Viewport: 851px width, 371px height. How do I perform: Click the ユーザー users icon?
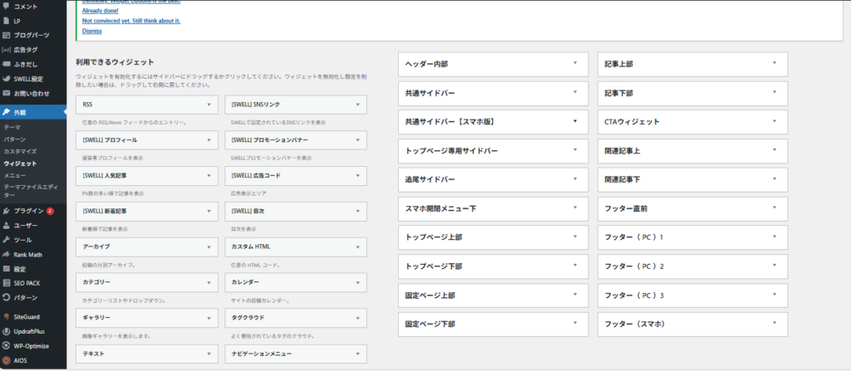tap(7, 225)
